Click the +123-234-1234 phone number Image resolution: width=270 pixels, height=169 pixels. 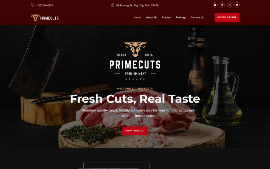click(x=45, y=5)
